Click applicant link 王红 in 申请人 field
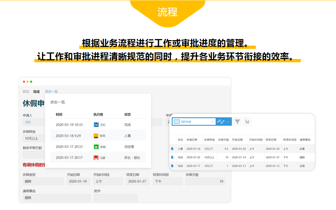 (x=28, y=122)
